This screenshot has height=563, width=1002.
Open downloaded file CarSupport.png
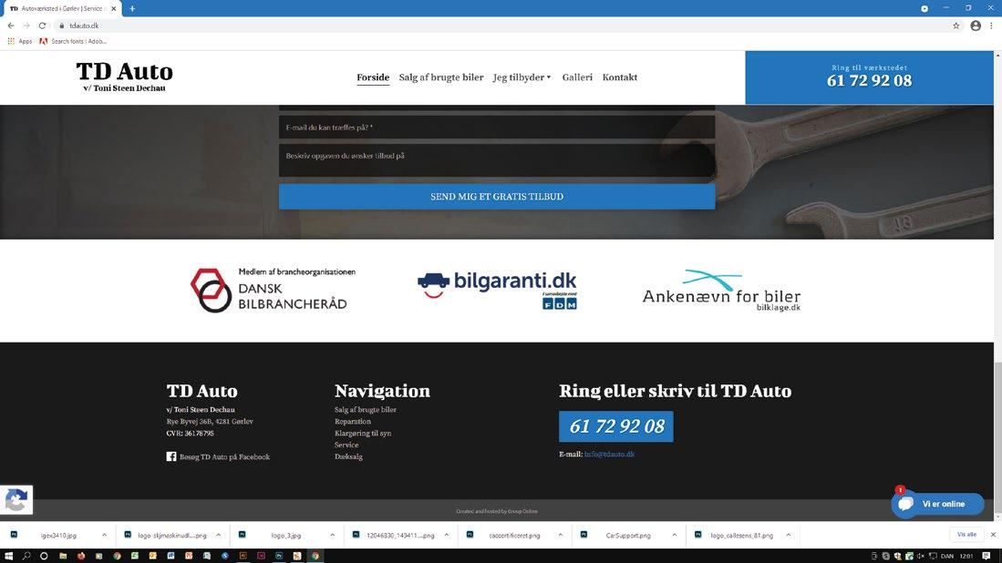628,536
